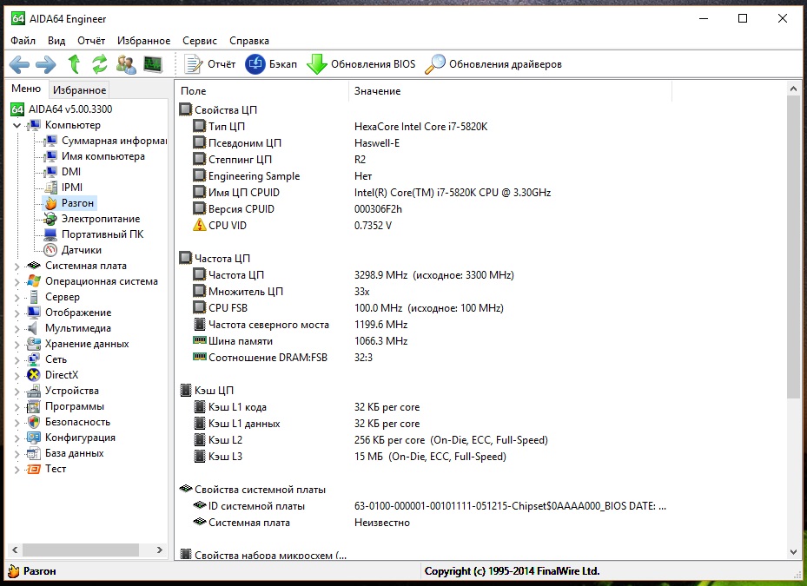This screenshot has height=586, width=807.
Task: Click the Свойства системной платы header icon
Action: (x=185, y=488)
